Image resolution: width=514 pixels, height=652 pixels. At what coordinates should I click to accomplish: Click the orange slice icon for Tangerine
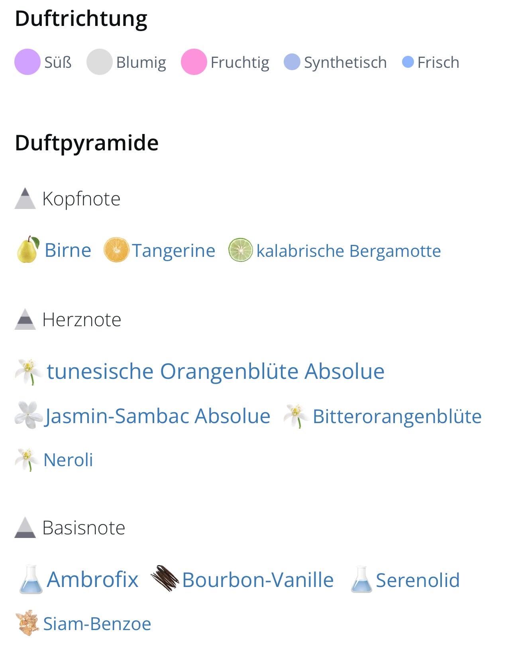click(116, 250)
